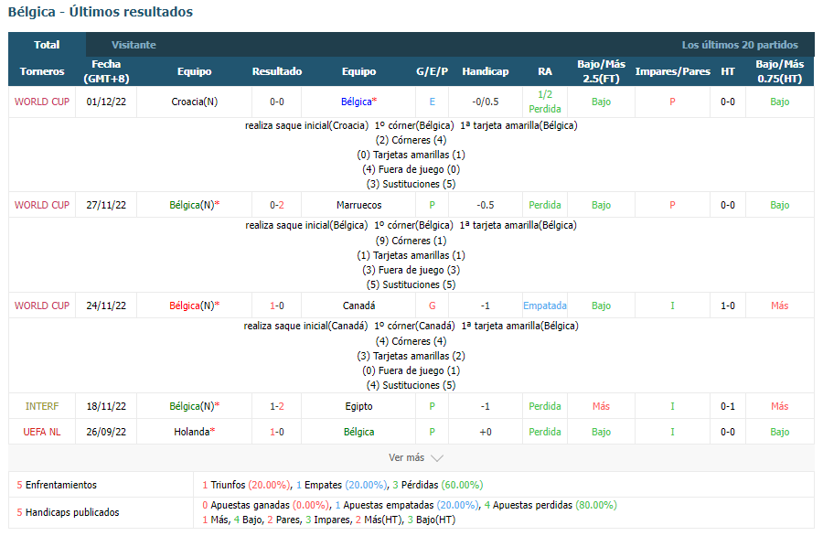Click 1/2 Perdida RA cell
The image size is (823, 536).
click(x=545, y=102)
